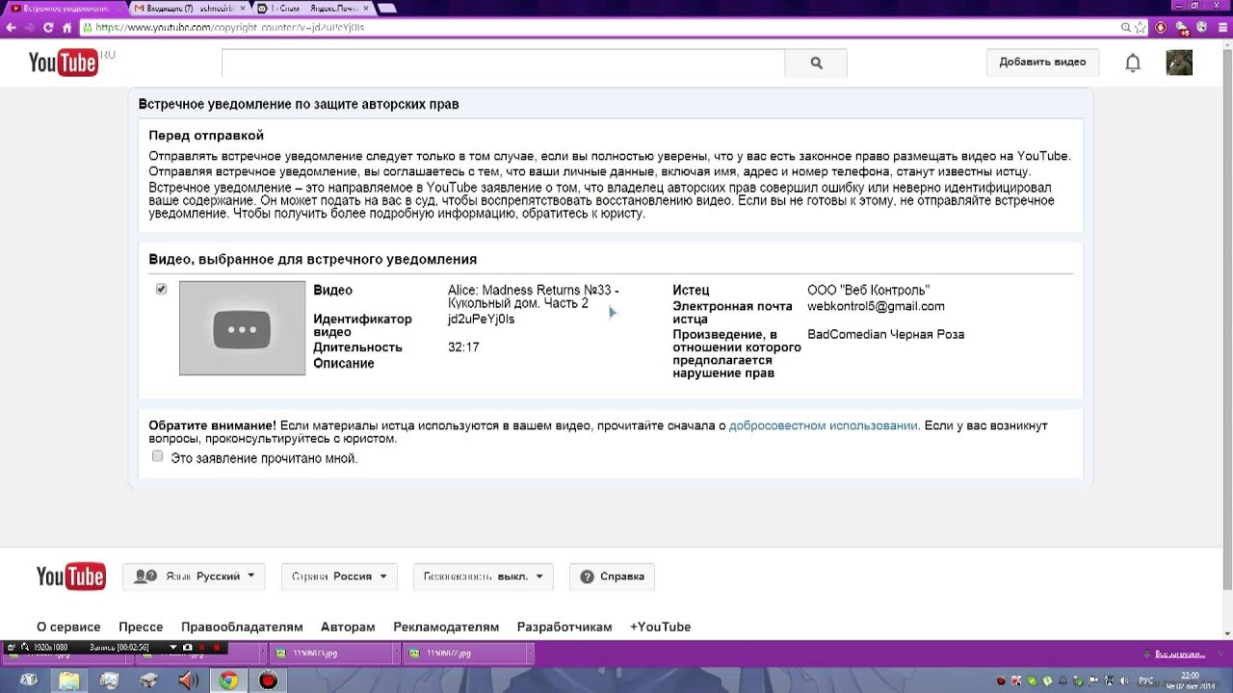Open the Безопасность выкл. dropdown
This screenshot has height=693, width=1233.
pos(483,577)
